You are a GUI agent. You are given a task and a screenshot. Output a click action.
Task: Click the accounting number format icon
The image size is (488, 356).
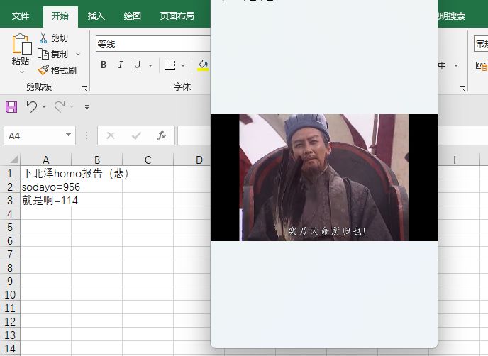tap(482, 65)
